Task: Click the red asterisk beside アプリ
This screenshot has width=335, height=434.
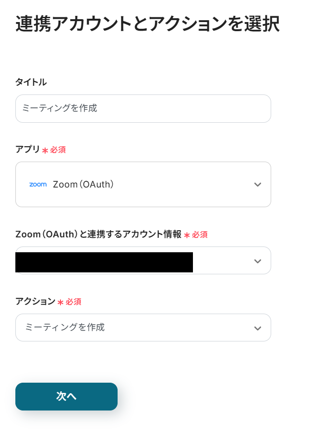Action: (45, 150)
